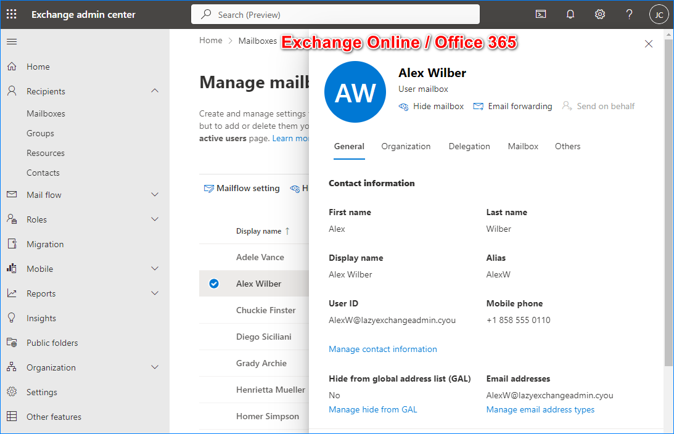Click Home breadcrumb link
Screen dimensions: 674x434
coord(211,41)
